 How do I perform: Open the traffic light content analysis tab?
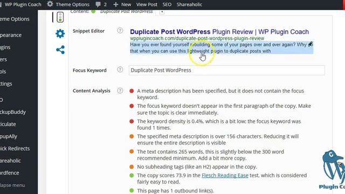[60, 17]
